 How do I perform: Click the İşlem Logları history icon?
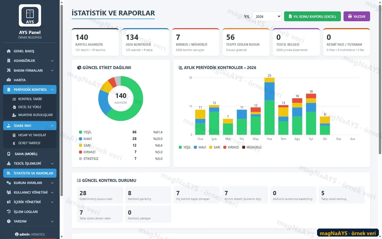(9, 212)
